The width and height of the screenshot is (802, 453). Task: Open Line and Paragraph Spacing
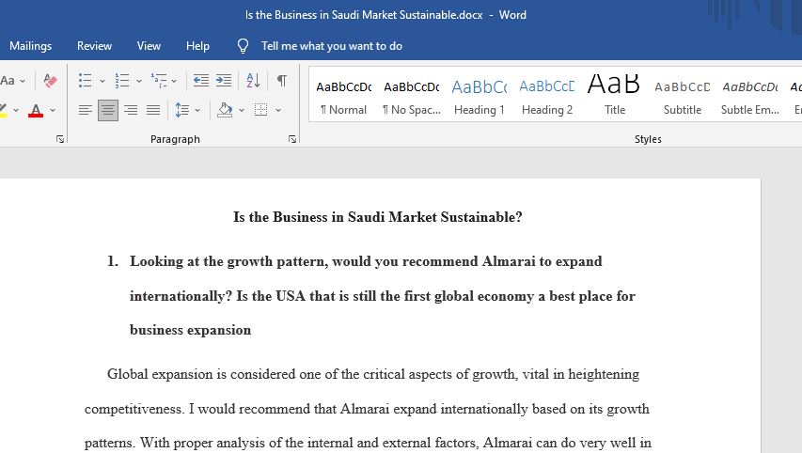(182, 110)
